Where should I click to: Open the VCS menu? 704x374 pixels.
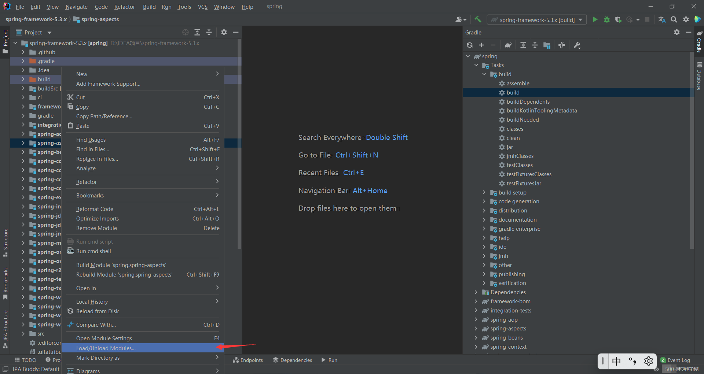pyautogui.click(x=202, y=7)
